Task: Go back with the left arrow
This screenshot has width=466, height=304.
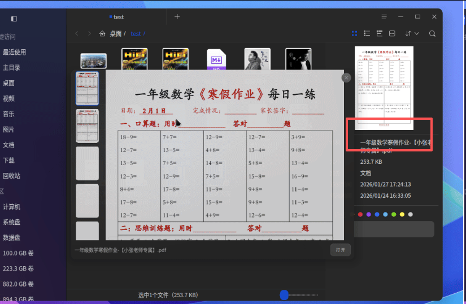Action: (x=77, y=33)
